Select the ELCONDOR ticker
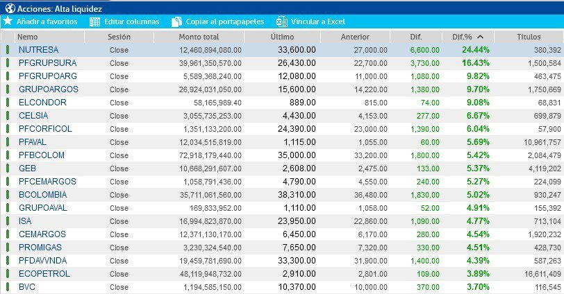The width and height of the screenshot is (564, 294). [x=42, y=103]
